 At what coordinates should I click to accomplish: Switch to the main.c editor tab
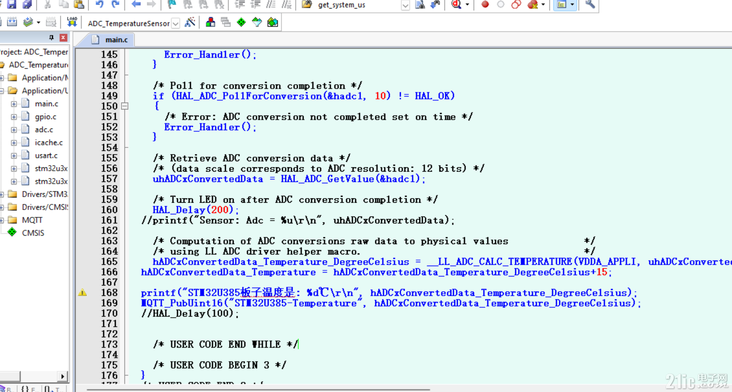(111, 40)
